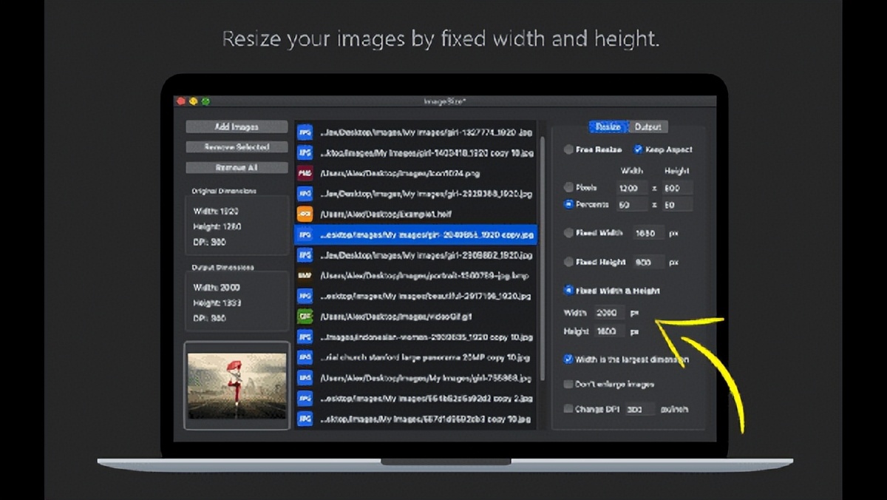887x500 pixels.
Task: Click the PNG icon beside icon1024.png
Action: point(305,174)
